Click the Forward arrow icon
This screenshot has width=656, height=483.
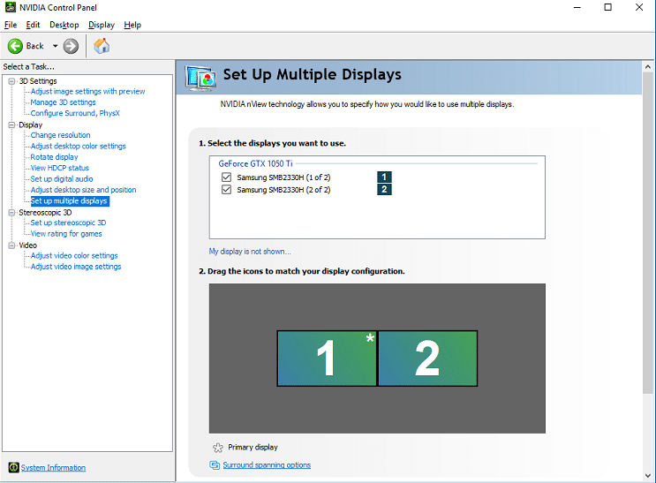(72, 46)
